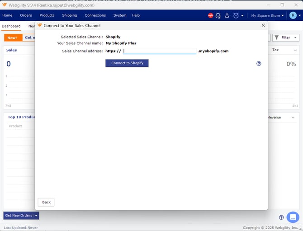The height and width of the screenshot is (231, 303).
Task: Open the Shipping menu
Action: coord(69,15)
